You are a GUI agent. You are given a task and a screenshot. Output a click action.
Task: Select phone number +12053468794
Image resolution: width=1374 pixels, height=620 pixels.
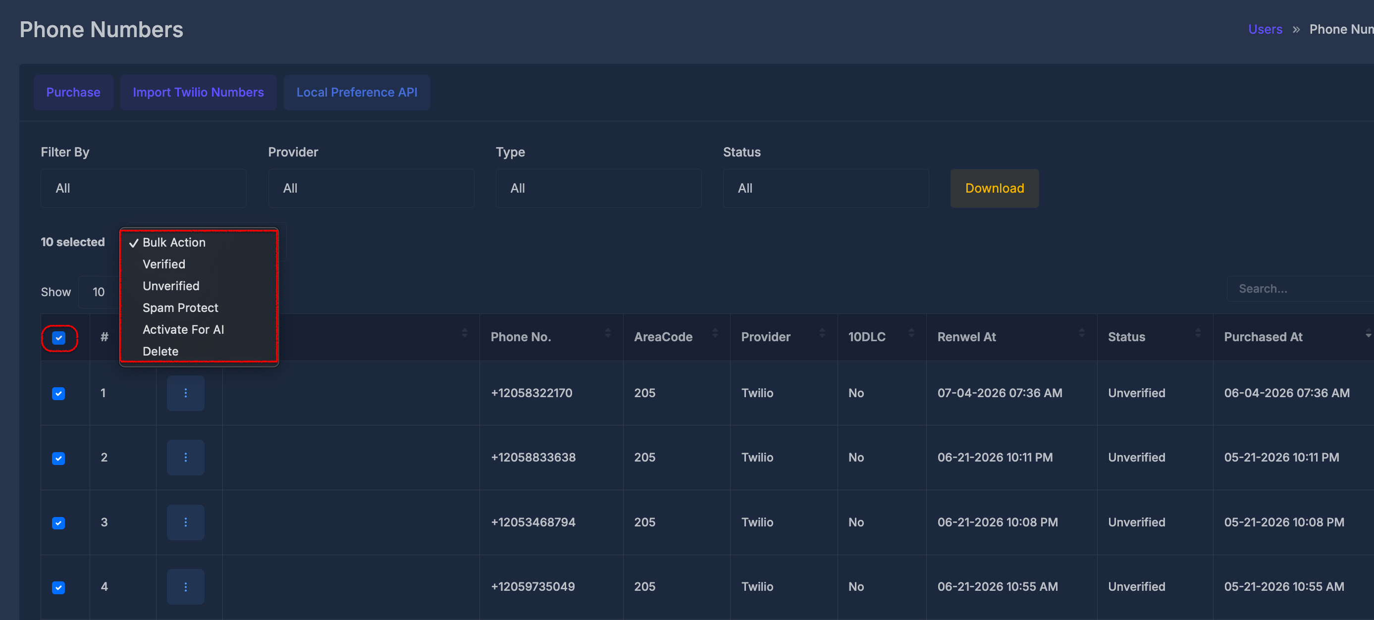[533, 522]
